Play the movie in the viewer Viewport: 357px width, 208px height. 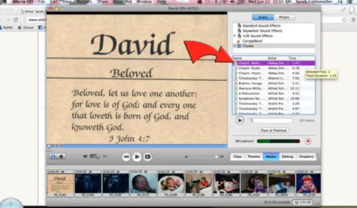[137, 157]
